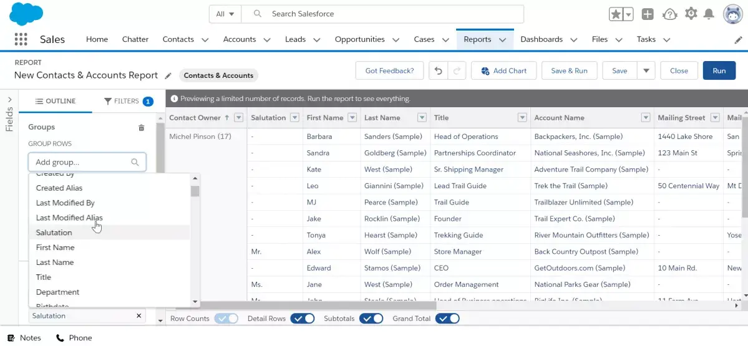
Task: Expand the Opportunities tab chevron
Action: (396, 40)
